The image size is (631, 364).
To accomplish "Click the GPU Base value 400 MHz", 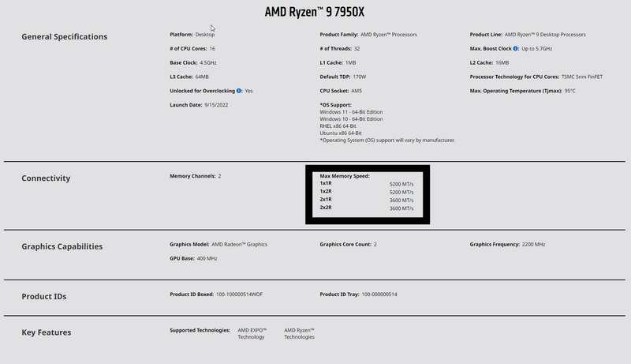I will [x=207, y=258].
